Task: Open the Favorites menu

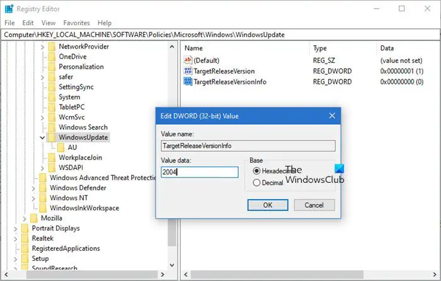Action: pos(76,23)
